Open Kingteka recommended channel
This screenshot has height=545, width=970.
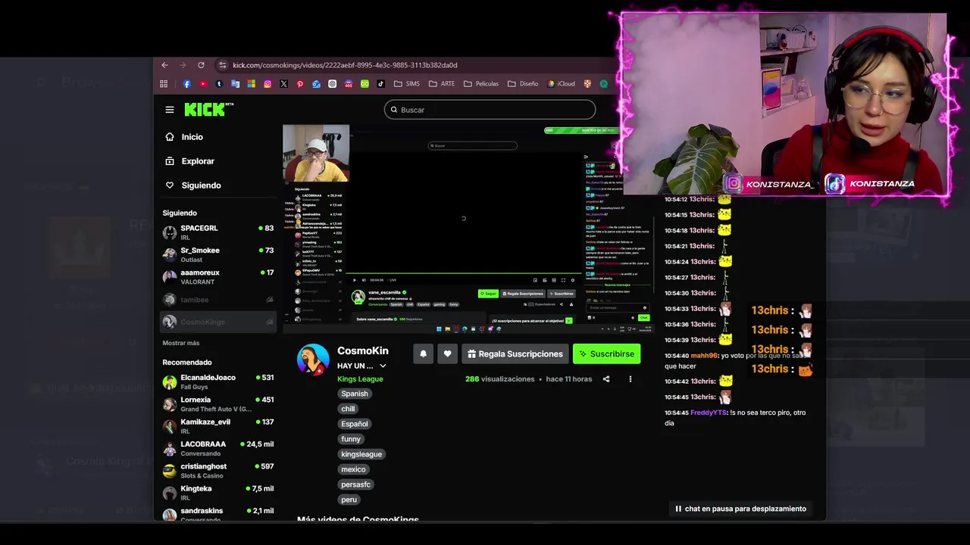[218, 493]
